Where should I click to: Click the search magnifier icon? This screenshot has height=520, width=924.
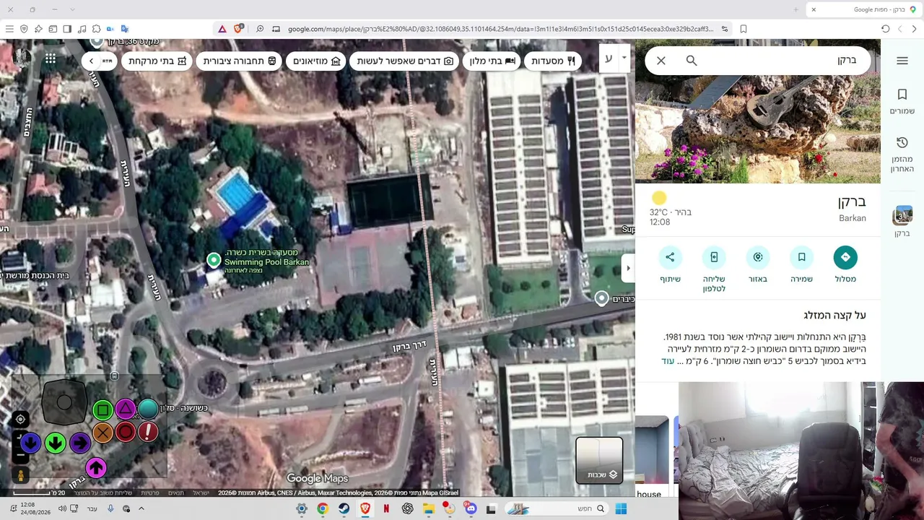click(x=692, y=61)
